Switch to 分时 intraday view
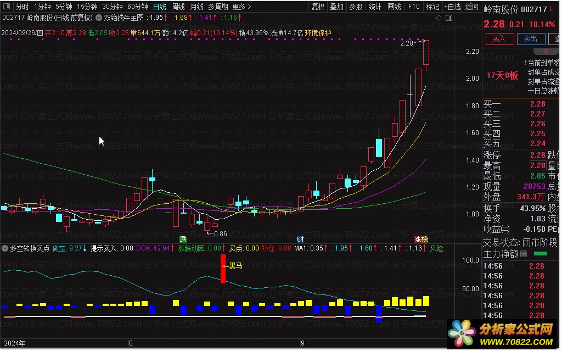562x351 pixels. (22, 7)
